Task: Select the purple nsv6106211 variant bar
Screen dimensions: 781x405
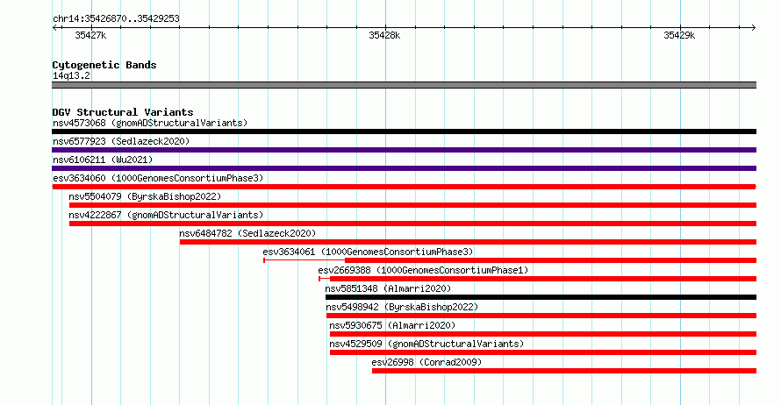Action: [x=404, y=168]
